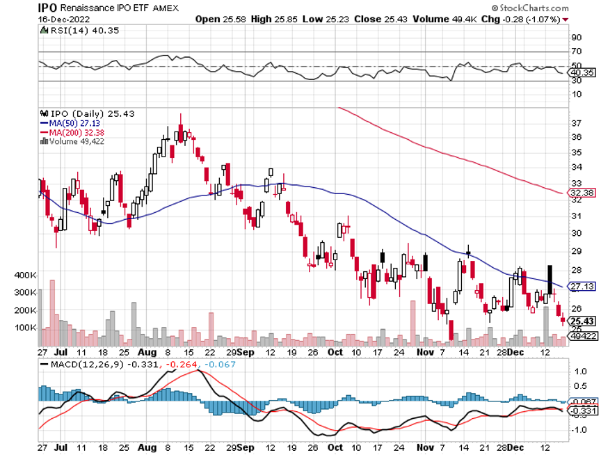Click the '37' price scale label
The image size is (601, 455).
point(577,123)
